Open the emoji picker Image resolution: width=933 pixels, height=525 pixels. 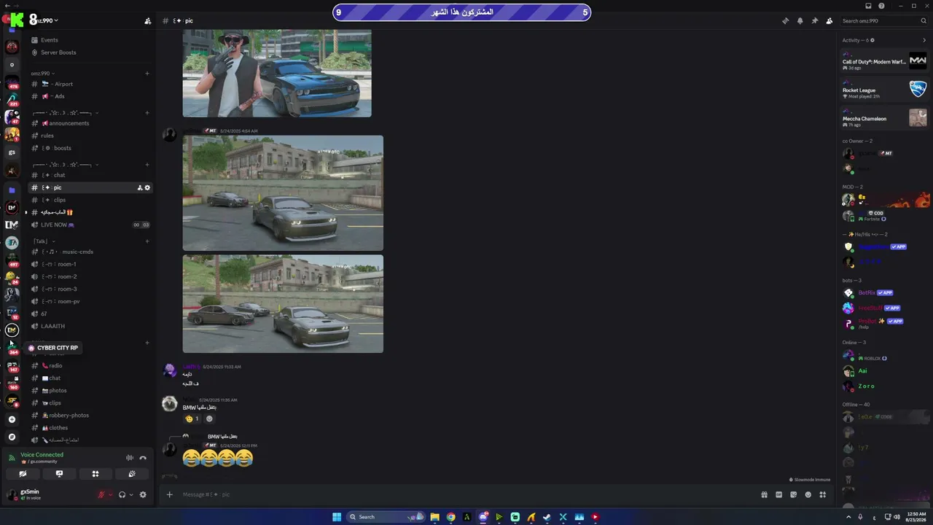pyautogui.click(x=808, y=494)
